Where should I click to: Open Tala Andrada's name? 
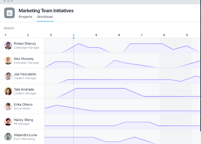pos(24,89)
